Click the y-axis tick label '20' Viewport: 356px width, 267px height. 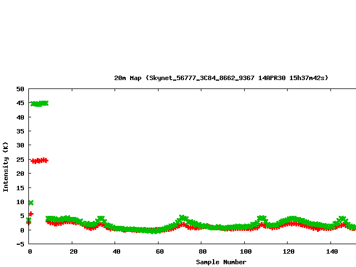20,174
